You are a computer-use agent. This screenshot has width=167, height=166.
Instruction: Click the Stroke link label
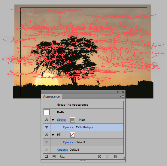click(62, 120)
